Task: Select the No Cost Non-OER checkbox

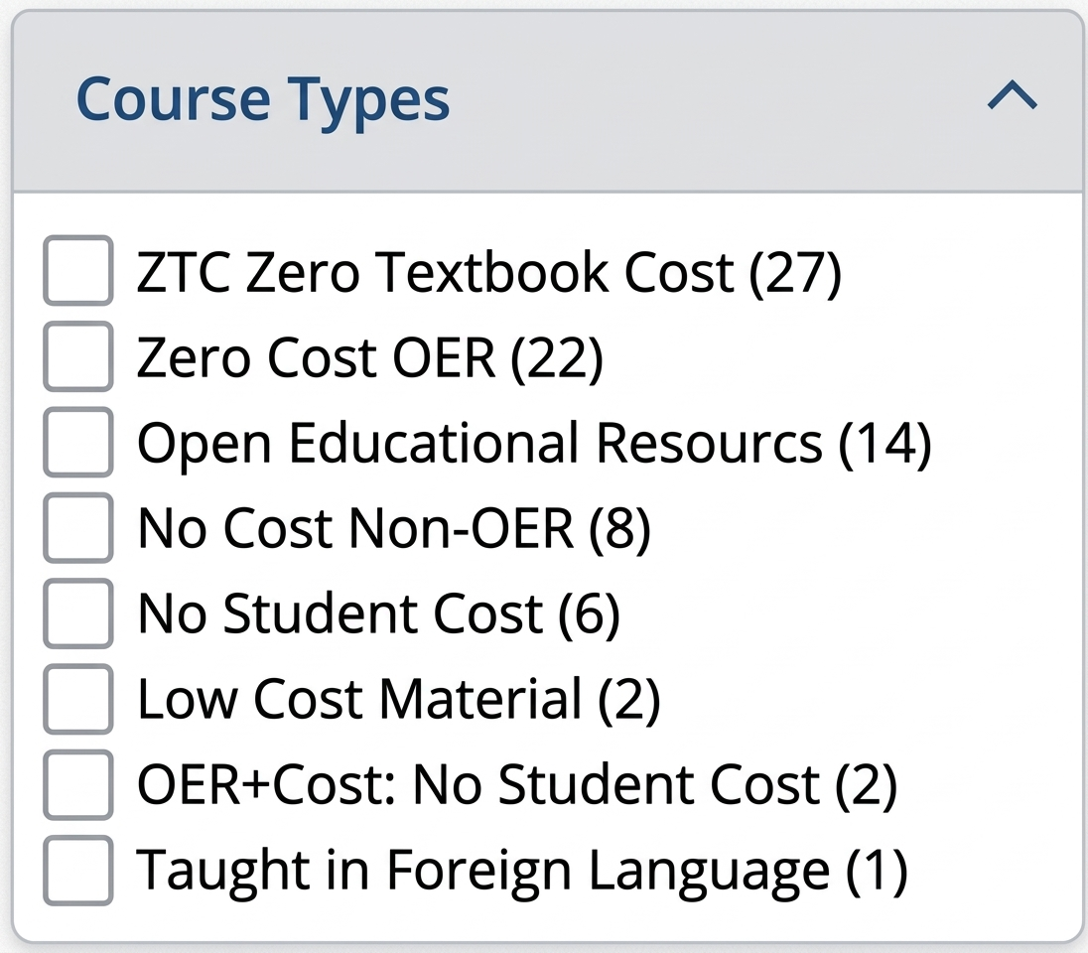Action: point(77,528)
